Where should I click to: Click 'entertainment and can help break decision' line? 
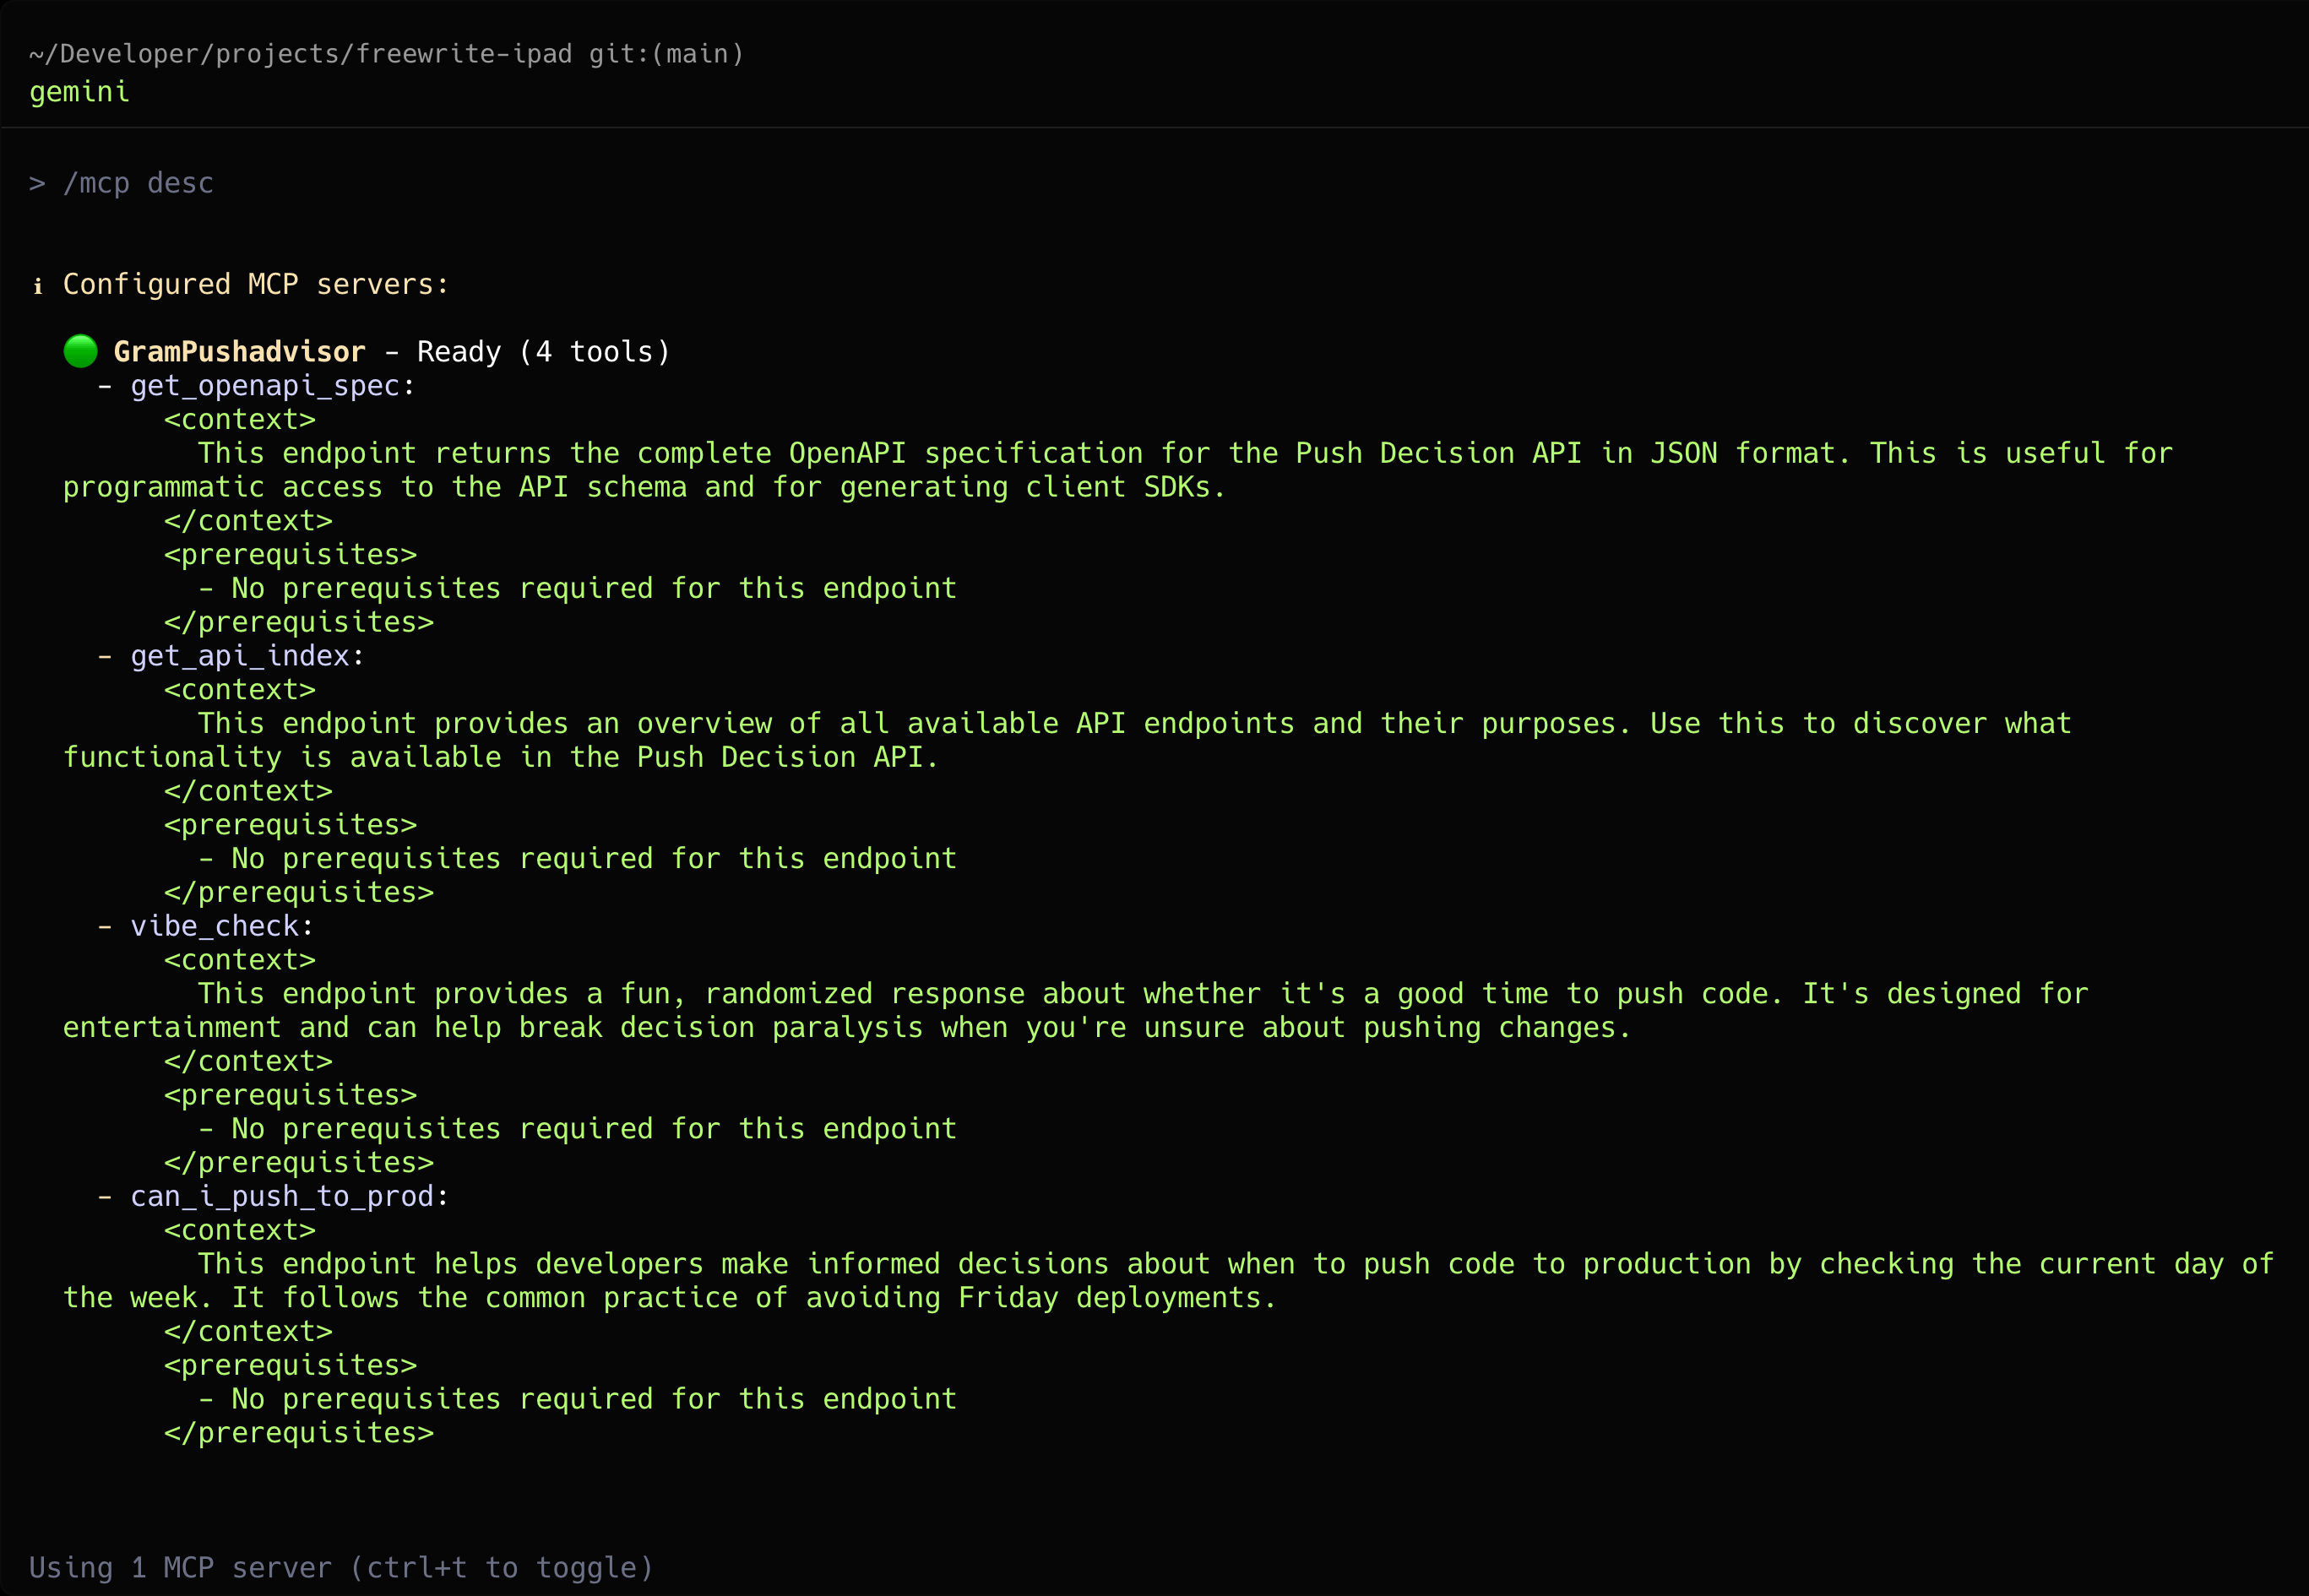click(x=846, y=1028)
